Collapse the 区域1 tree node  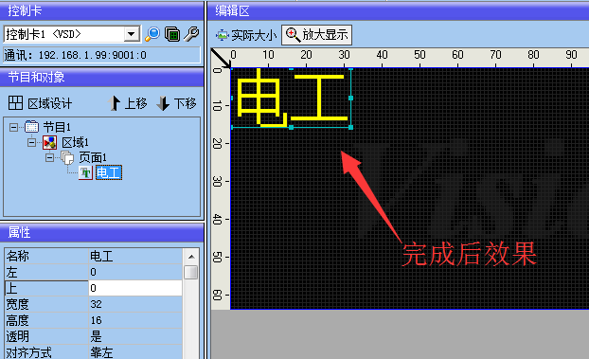(31, 143)
